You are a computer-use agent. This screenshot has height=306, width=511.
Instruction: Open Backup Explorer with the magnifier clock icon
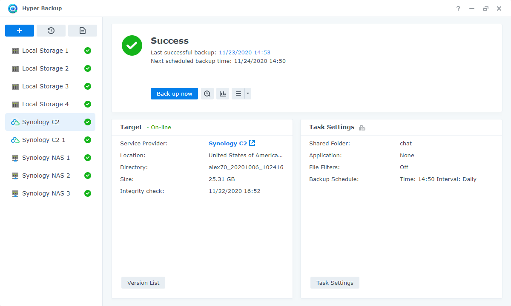click(x=207, y=93)
